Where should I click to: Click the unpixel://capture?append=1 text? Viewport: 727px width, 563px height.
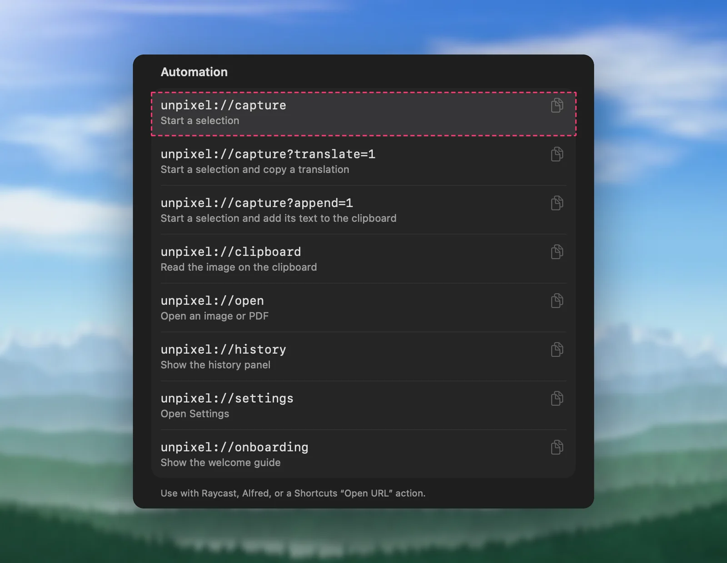(257, 203)
